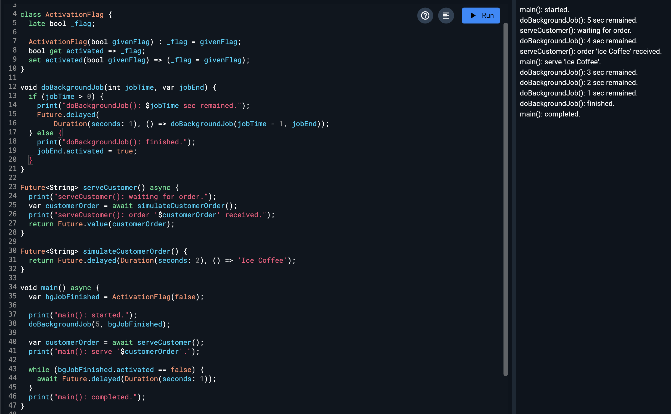Click the editor's vertical scrollbar thumb
This screenshot has height=414, width=671.
click(x=505, y=199)
